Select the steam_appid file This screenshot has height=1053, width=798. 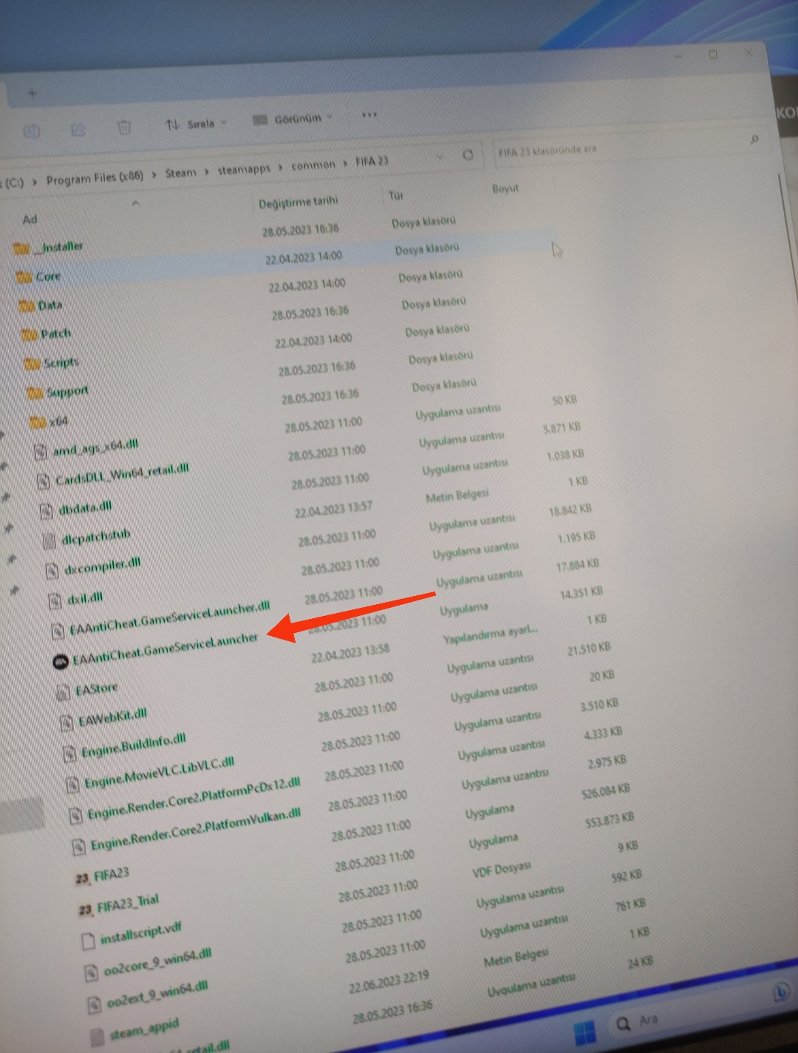135,1030
